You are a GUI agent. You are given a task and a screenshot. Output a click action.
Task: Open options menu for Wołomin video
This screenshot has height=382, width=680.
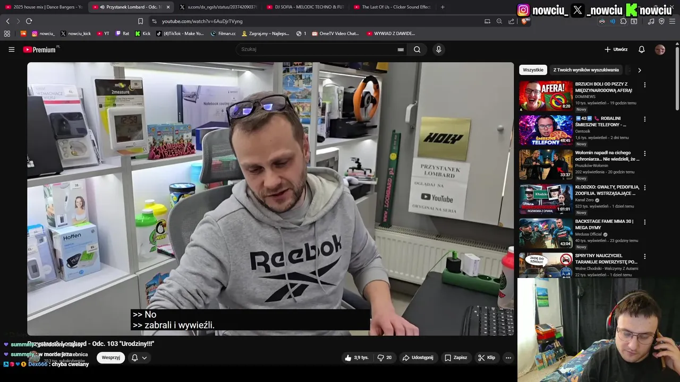[x=644, y=153]
